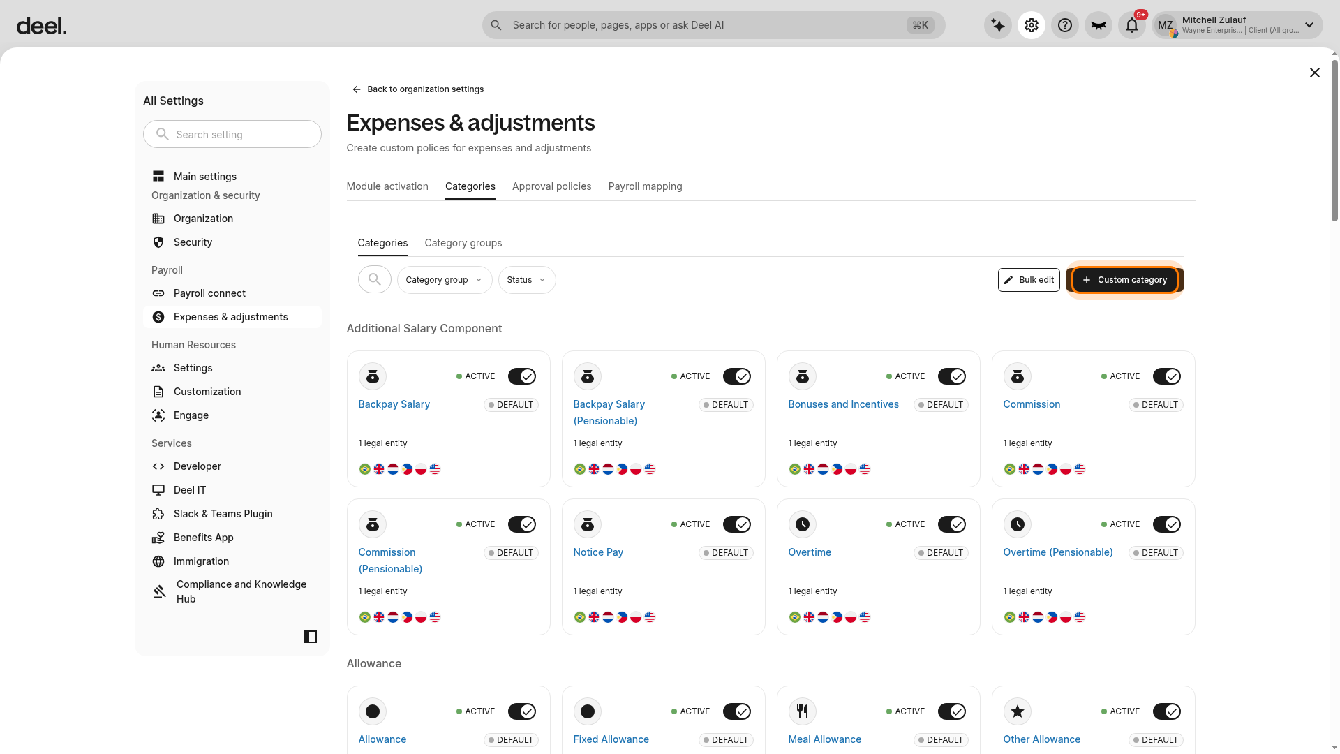The image size is (1340, 754).
Task: Click the Deel logo
Action: [x=41, y=27]
